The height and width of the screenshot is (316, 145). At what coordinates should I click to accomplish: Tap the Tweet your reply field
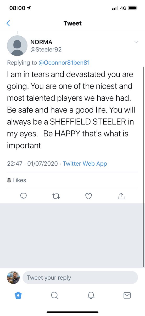tap(80, 278)
